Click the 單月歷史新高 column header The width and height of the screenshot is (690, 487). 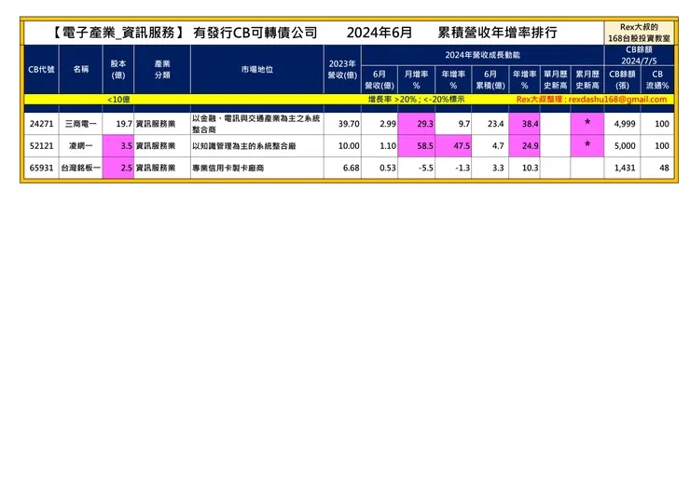pyautogui.click(x=556, y=79)
